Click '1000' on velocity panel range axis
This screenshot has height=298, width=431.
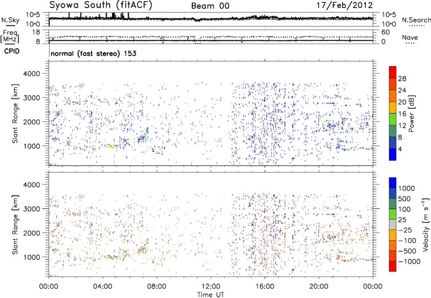[x=31, y=257]
